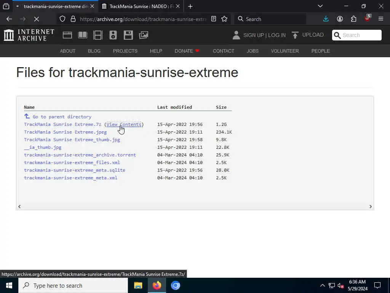Open the tracking protection shield icon
Viewport: 390px width, 293px height.
click(x=62, y=19)
